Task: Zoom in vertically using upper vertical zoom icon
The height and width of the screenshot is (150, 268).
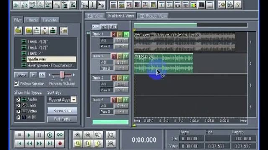Action: (111, 135)
